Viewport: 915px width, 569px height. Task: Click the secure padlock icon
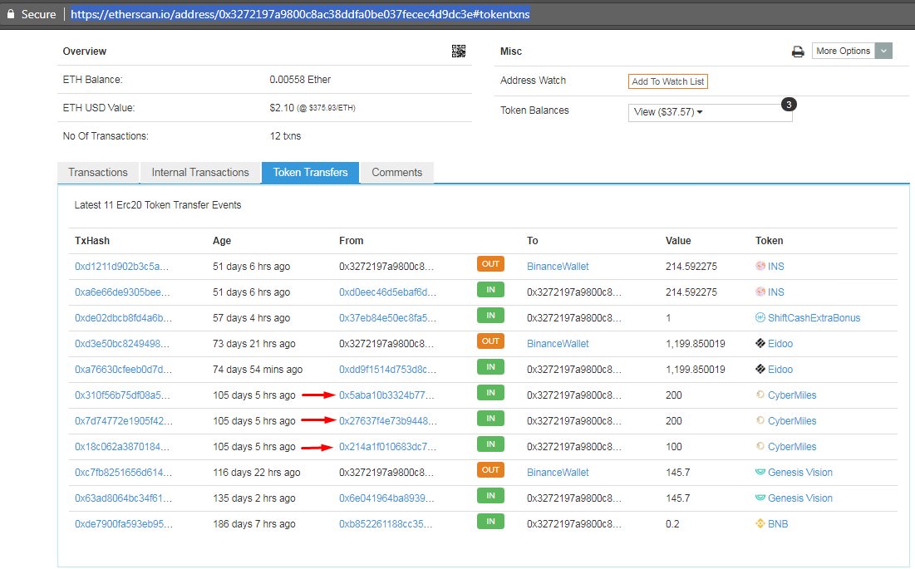click(x=10, y=13)
